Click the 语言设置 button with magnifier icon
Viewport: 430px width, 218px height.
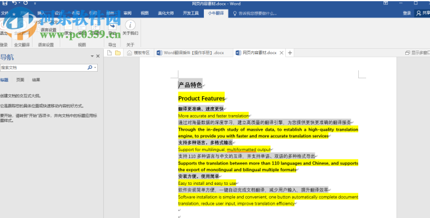pos(46,30)
